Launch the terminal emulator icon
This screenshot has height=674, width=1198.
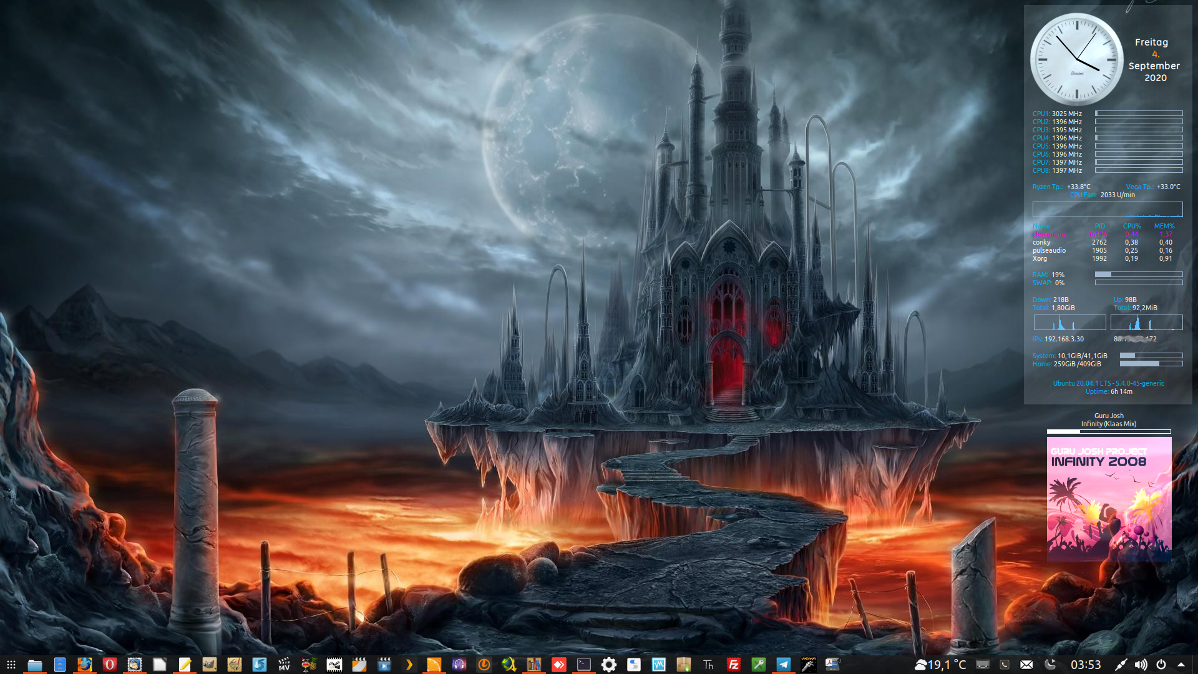click(x=583, y=665)
